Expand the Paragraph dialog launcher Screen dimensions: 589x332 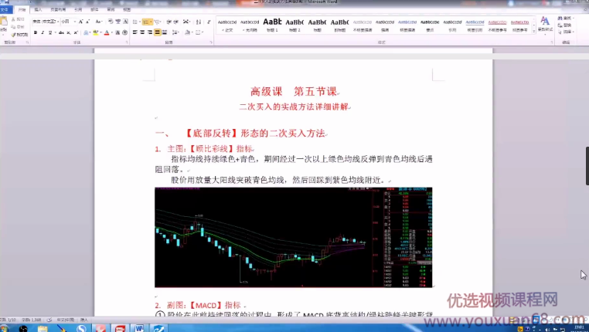tap(211, 42)
